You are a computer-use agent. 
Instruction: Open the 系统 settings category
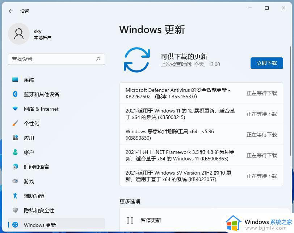[x=56, y=80]
